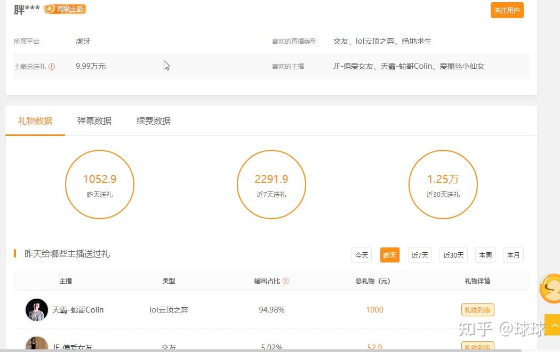Select the 近7天 filter button
560x352 pixels.
pos(420,255)
